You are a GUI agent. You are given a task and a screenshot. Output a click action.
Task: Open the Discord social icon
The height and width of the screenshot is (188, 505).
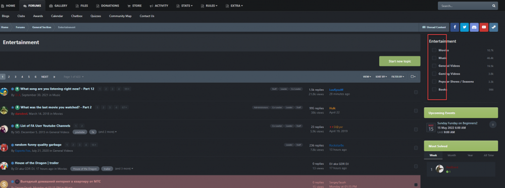pyautogui.click(x=474, y=27)
